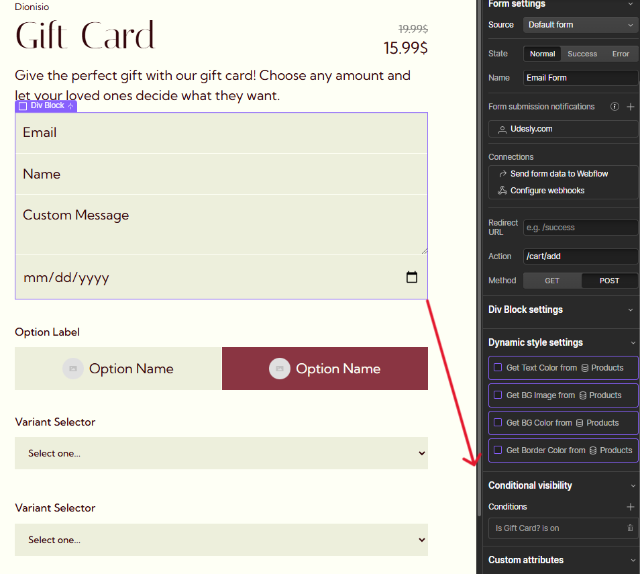Open the first Variant Selector dropdown
The width and height of the screenshot is (640, 574).
click(221, 453)
